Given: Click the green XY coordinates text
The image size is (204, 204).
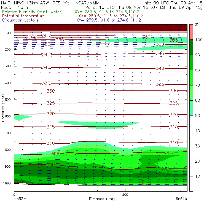Looking at the screenshot, I should click(x=107, y=12).
